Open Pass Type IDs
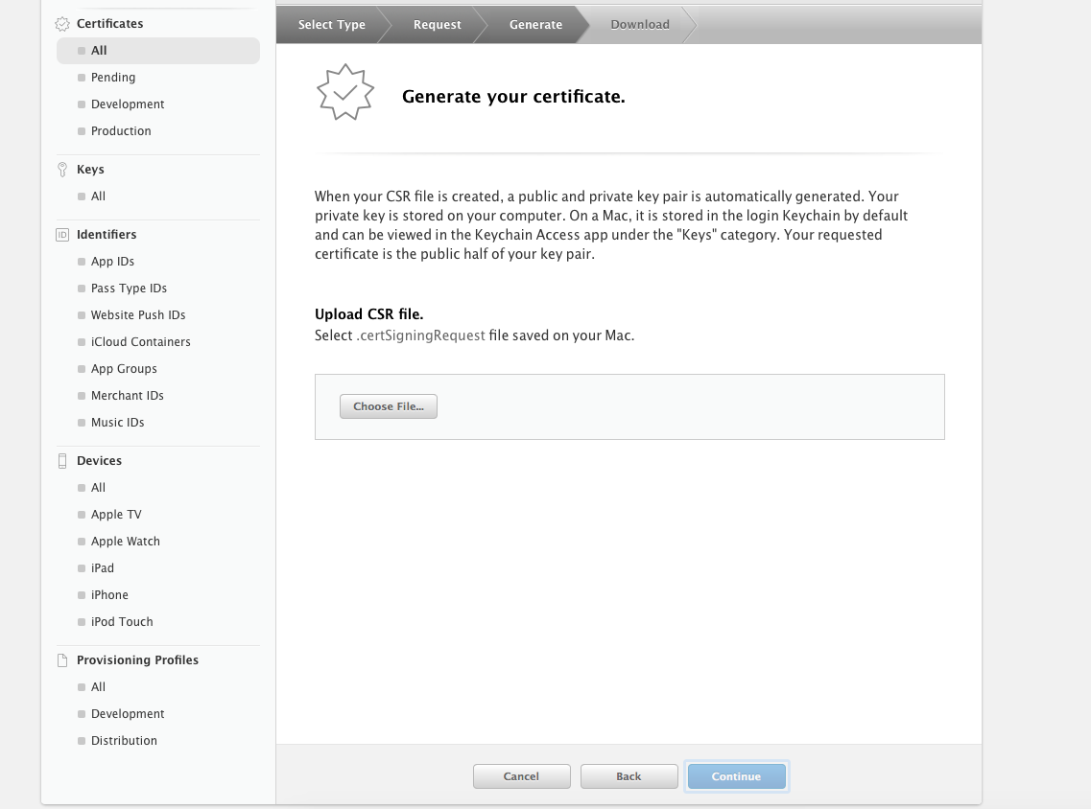The image size is (1091, 809). coord(129,289)
